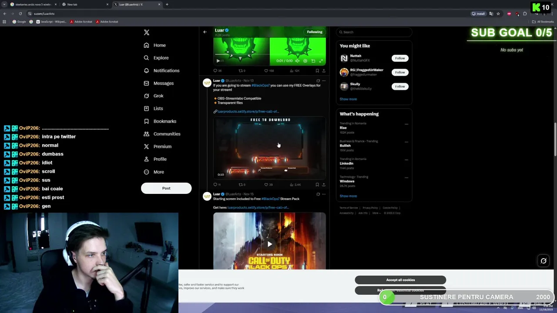Open Messages in the sidebar
Viewport: 557px width, 313px height.
coord(159,83)
